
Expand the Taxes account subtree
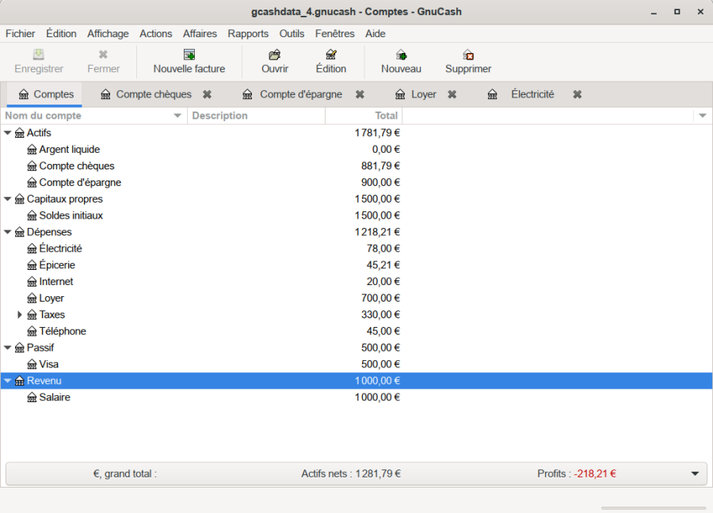click(20, 315)
